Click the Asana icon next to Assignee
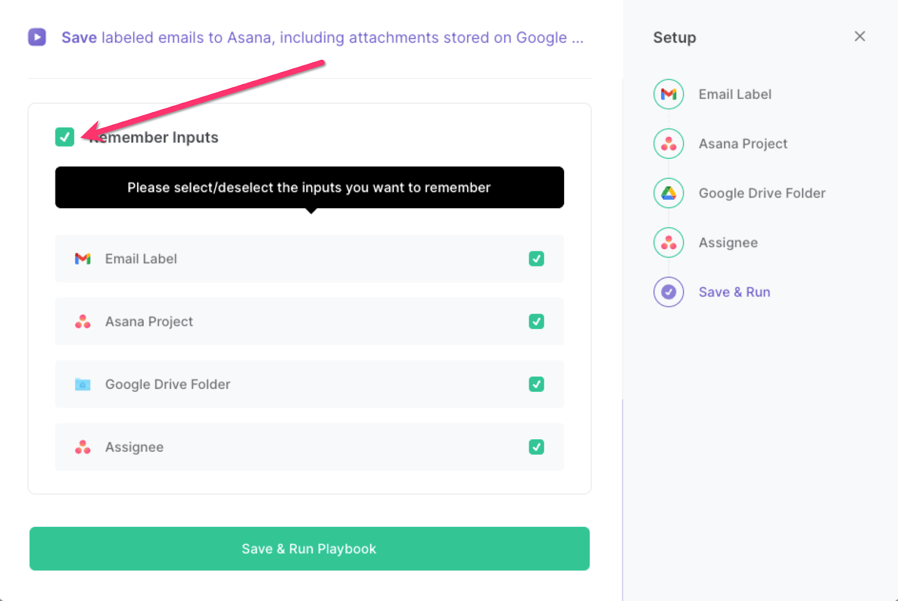898x601 pixels. point(83,447)
